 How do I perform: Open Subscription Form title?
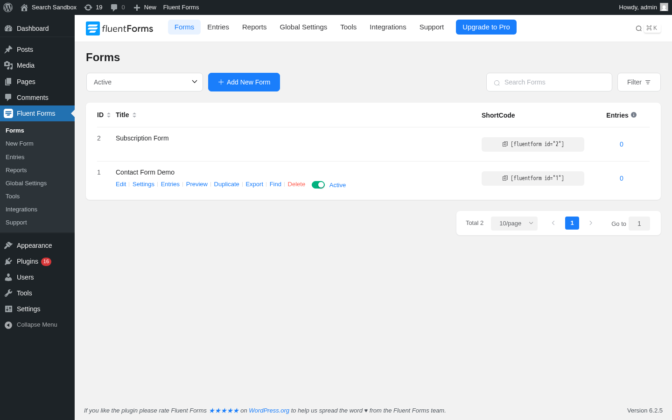(142, 138)
